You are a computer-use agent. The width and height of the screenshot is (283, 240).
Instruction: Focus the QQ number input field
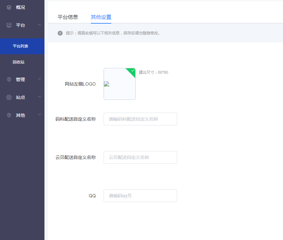pyautogui.click(x=140, y=196)
